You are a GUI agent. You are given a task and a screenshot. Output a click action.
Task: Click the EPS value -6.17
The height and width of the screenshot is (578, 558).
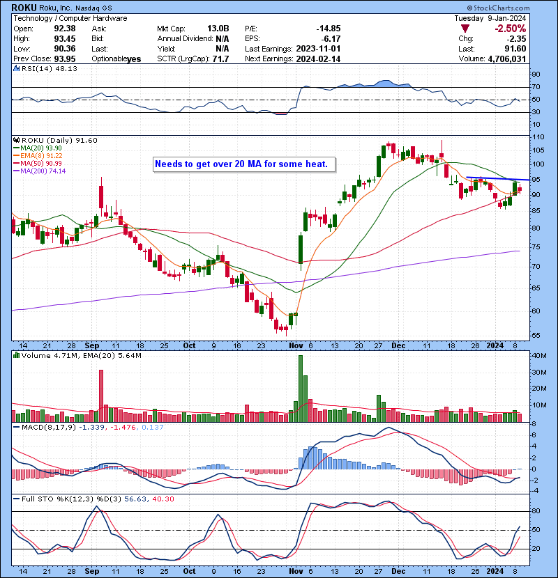tap(331, 39)
